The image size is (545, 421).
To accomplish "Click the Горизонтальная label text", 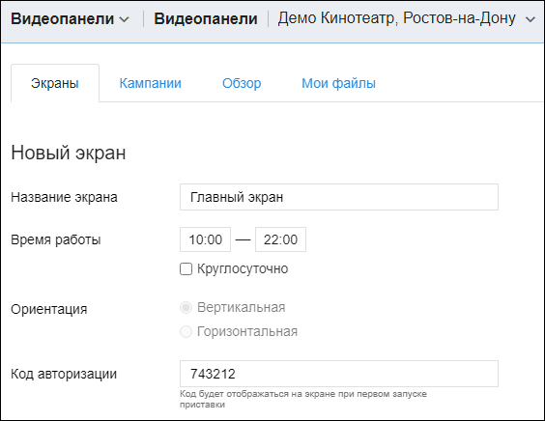I will point(247,332).
